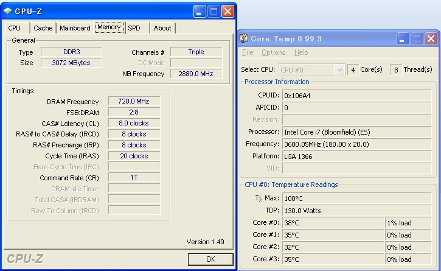Image resolution: width=441 pixels, height=271 pixels.
Task: Click the Core Temp maximize button
Action: (417, 39)
